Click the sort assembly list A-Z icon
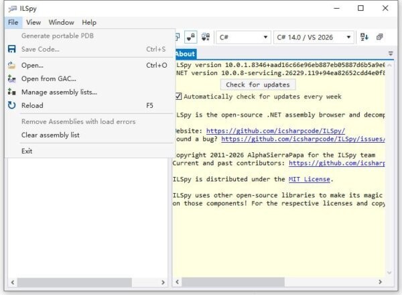This screenshot has width=402, height=295. point(364,37)
